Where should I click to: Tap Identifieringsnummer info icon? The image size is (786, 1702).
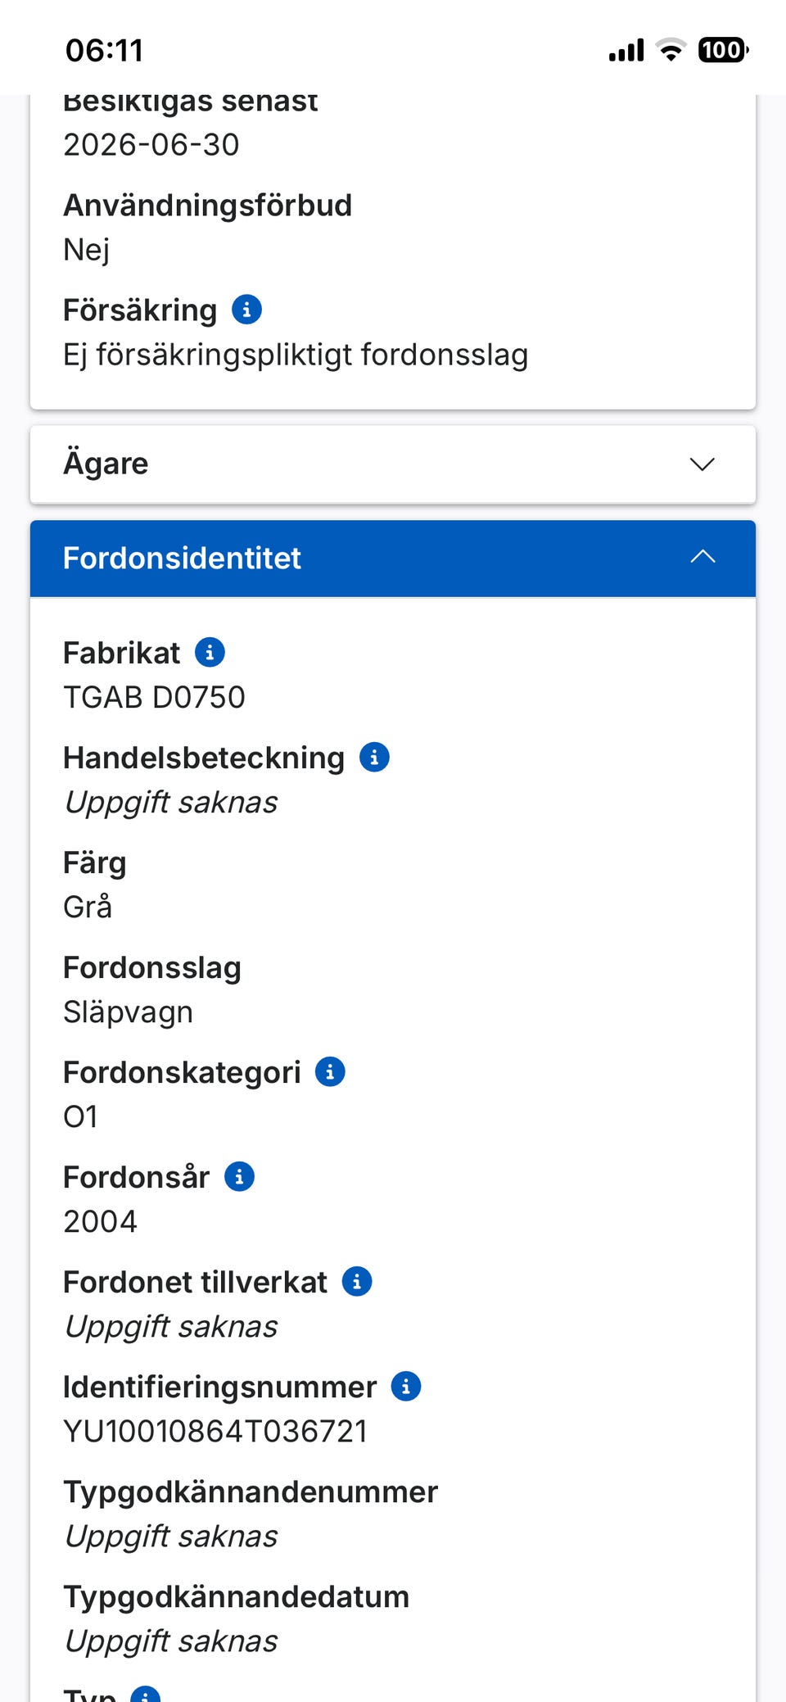[x=406, y=1387]
